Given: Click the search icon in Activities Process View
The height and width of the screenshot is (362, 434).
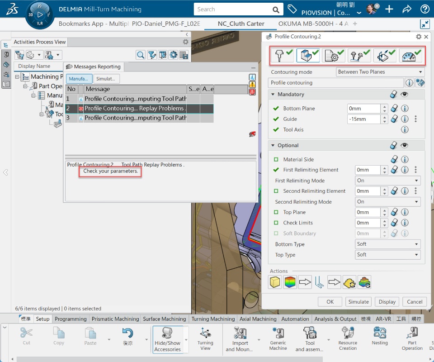Looking at the screenshot, I should (141, 55).
